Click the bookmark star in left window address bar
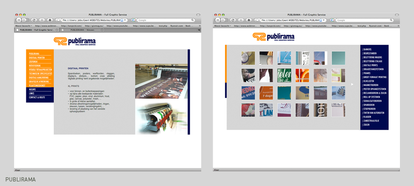 pos(122,20)
